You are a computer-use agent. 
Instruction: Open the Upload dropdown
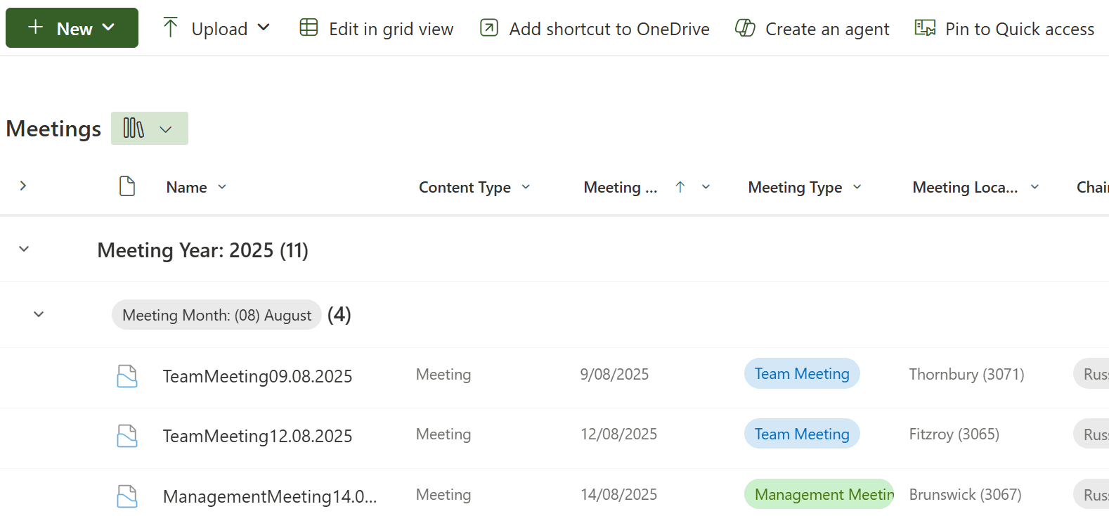[216, 29]
